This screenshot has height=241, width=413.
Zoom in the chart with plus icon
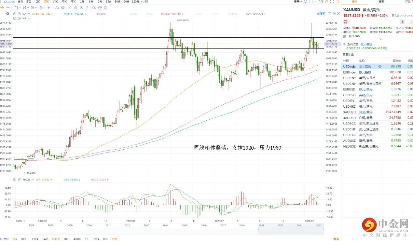(x=338, y=14)
